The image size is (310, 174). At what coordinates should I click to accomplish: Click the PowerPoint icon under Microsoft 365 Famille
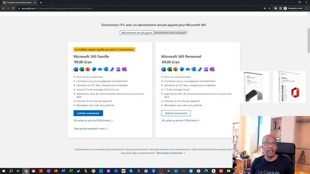[88, 69]
